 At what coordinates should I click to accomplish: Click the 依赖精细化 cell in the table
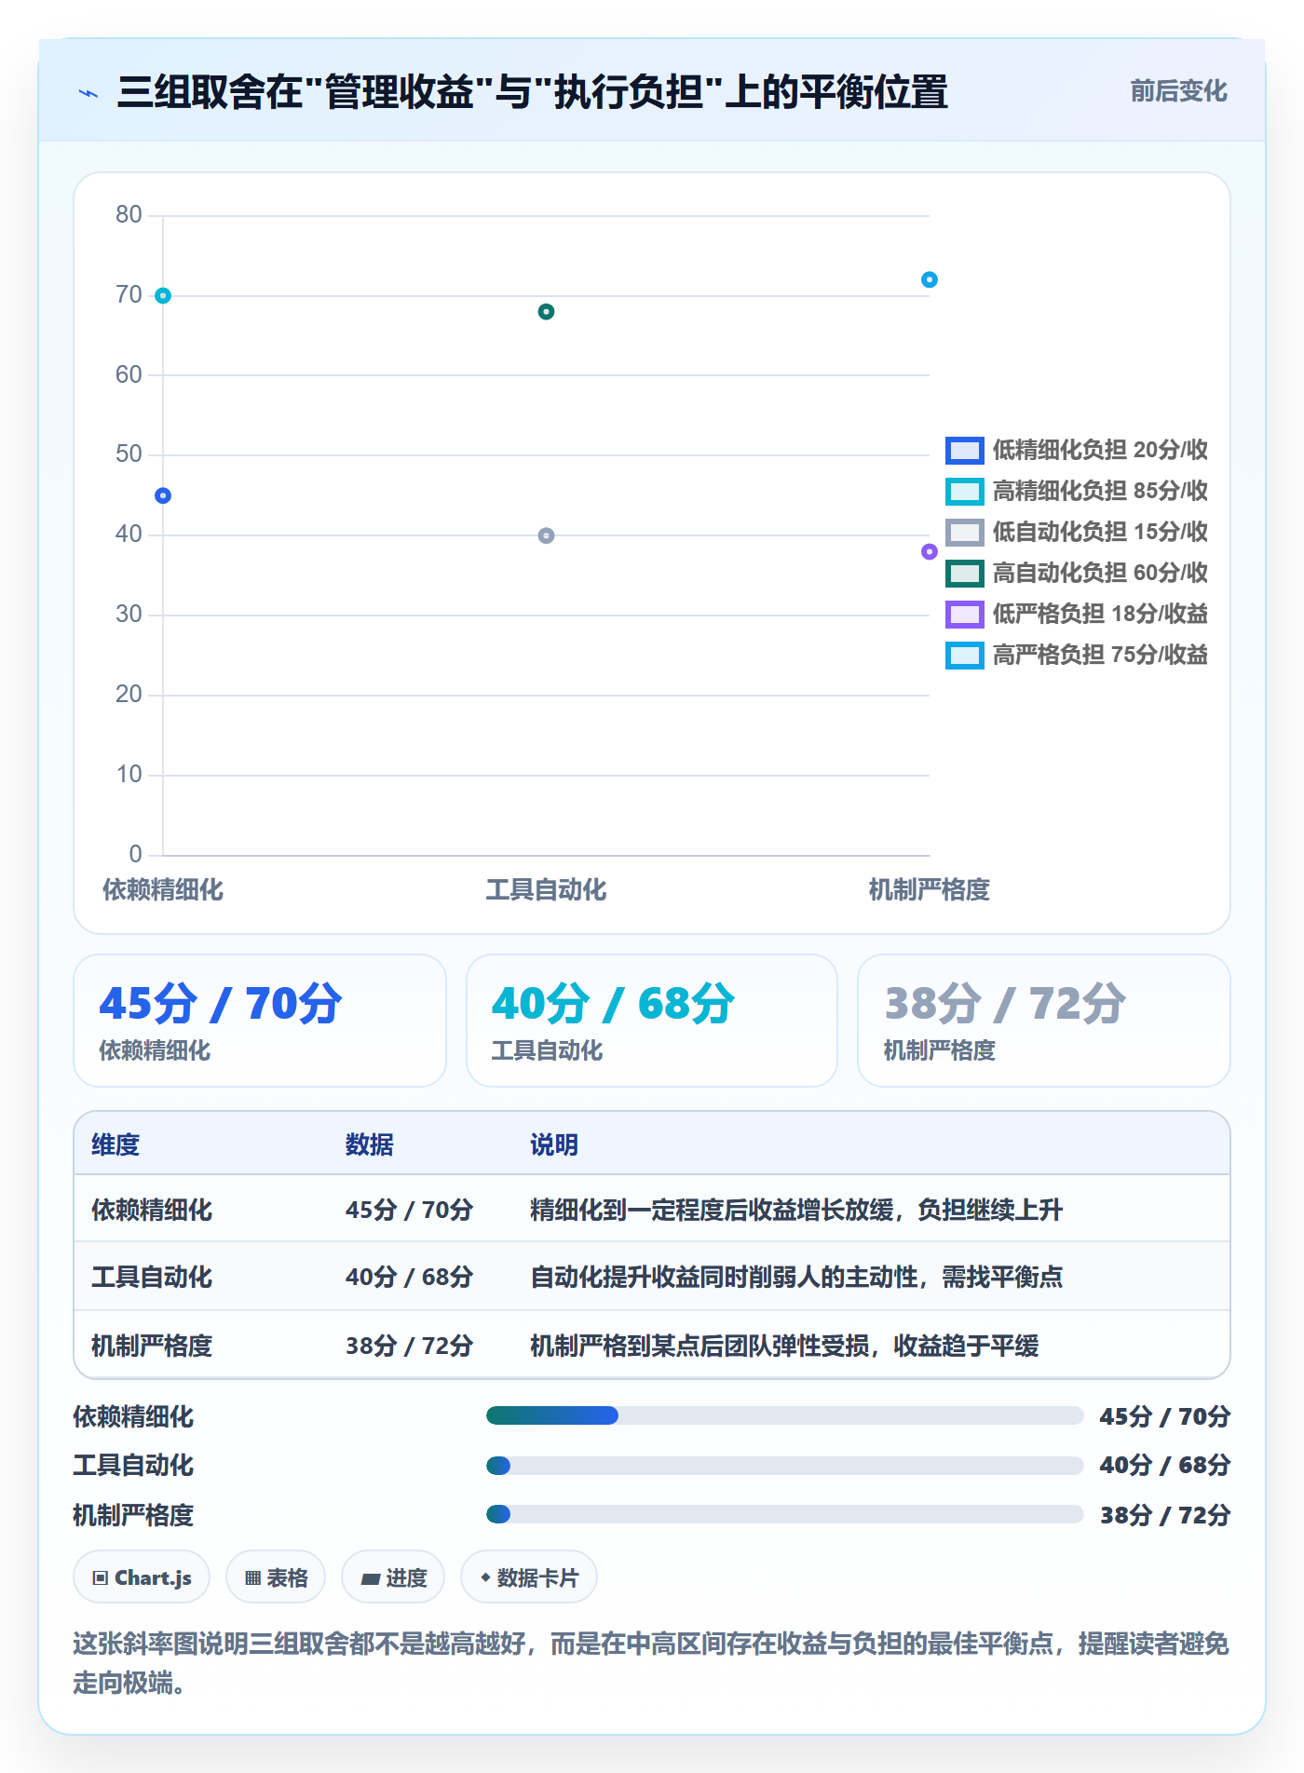pos(152,1210)
